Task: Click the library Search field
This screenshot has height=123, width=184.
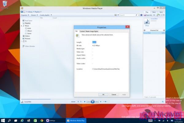Action: pyautogui.click(x=127, y=15)
